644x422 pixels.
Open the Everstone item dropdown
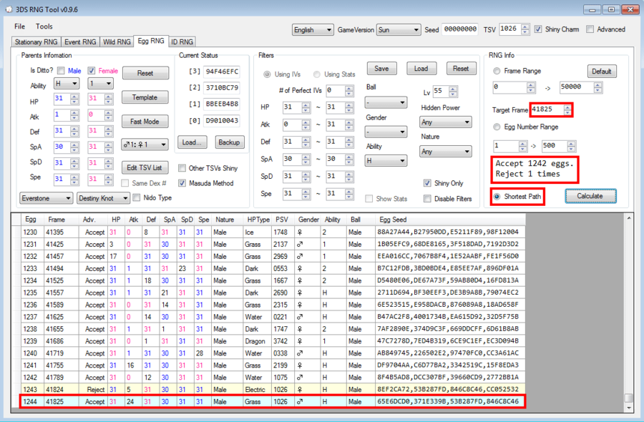[46, 198]
